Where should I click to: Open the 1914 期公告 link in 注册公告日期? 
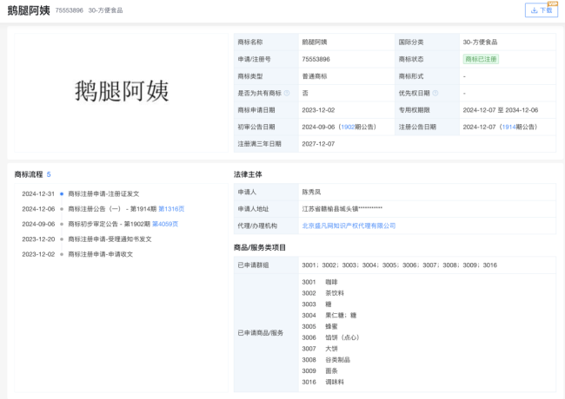pos(508,127)
